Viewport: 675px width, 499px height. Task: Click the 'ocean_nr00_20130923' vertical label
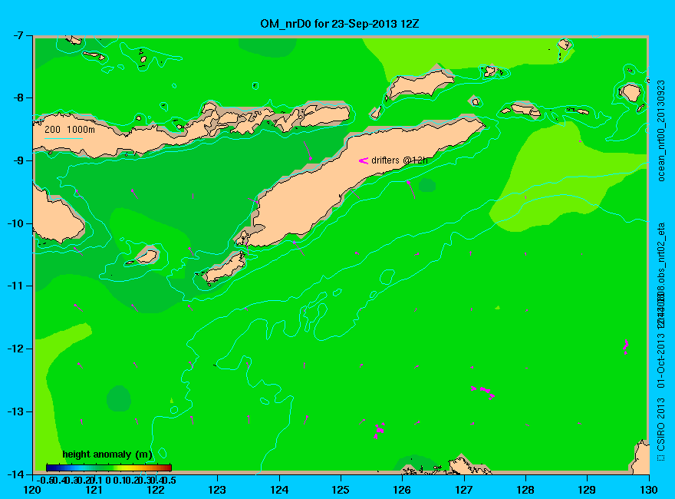click(x=661, y=131)
